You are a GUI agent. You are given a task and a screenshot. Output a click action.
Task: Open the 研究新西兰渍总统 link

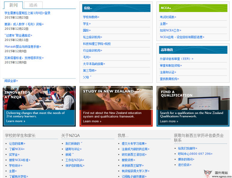coord(134,155)
